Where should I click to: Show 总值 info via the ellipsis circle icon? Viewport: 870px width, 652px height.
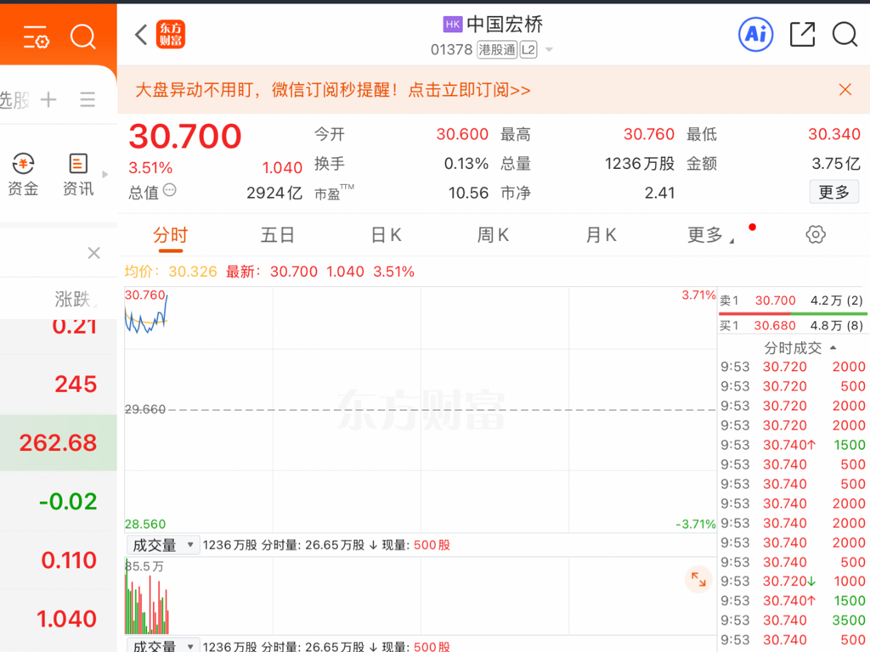[x=170, y=191]
